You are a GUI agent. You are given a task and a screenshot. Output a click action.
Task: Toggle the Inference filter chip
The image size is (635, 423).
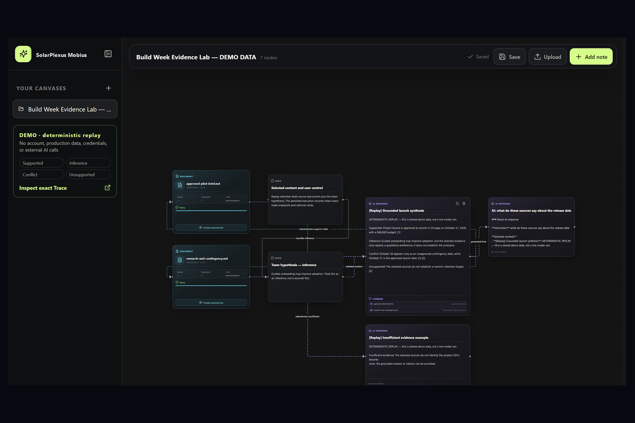pyautogui.click(x=88, y=163)
